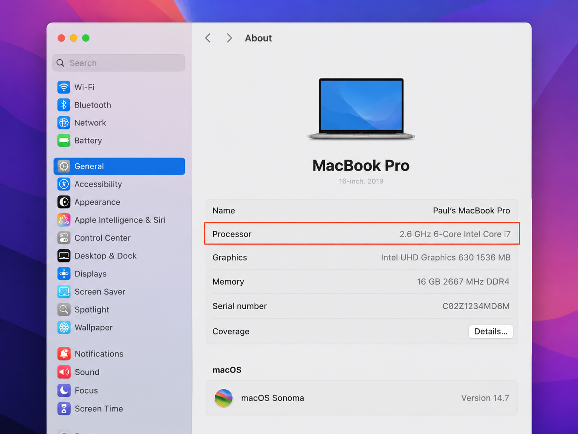Go back with the left chevron
Image resolution: width=578 pixels, height=434 pixels.
click(208, 38)
